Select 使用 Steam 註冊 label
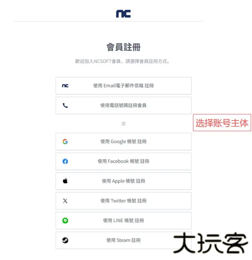 (123, 240)
